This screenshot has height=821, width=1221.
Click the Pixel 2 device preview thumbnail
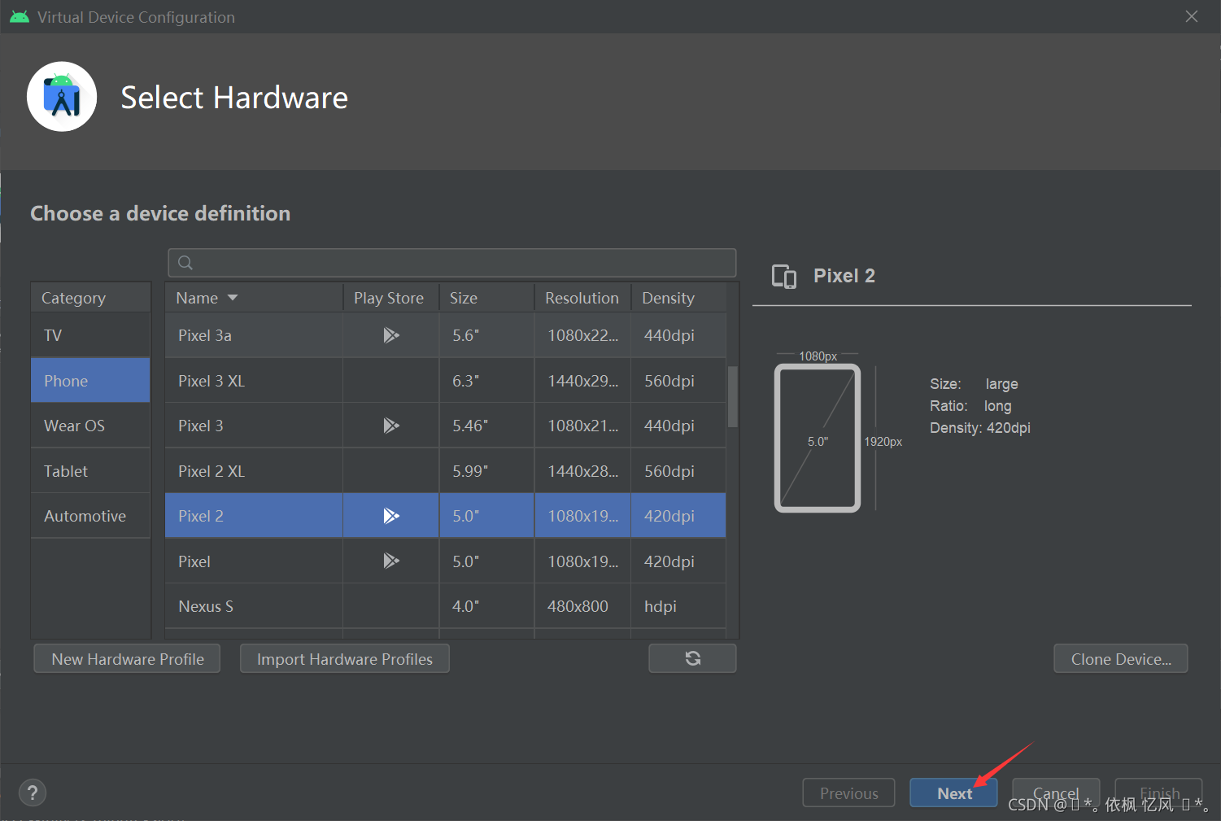(x=818, y=438)
